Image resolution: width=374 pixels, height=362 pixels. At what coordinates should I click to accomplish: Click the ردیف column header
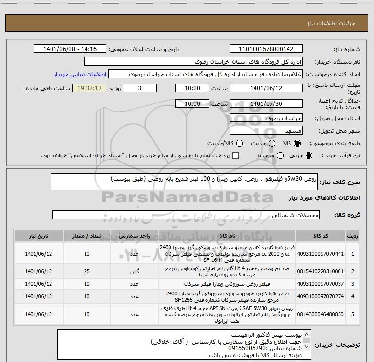click(x=353, y=236)
